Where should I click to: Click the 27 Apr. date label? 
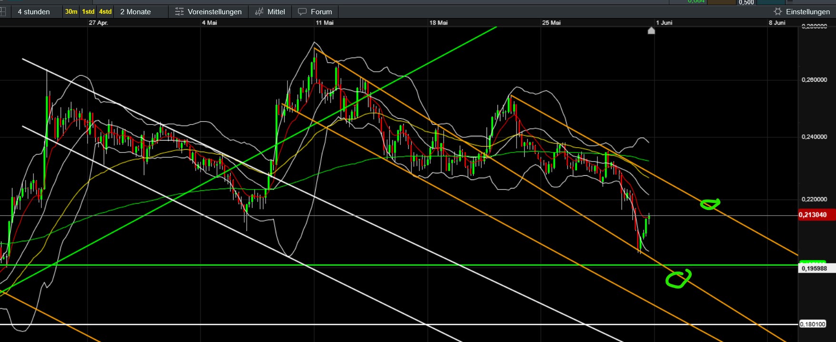pos(98,23)
